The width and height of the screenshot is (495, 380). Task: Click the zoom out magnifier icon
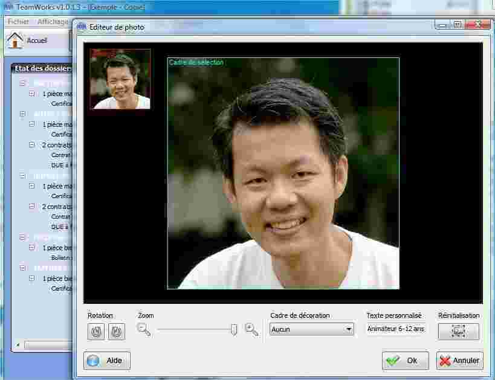tap(143, 329)
